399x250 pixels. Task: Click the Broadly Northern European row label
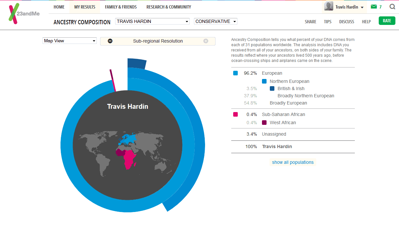coord(306,96)
